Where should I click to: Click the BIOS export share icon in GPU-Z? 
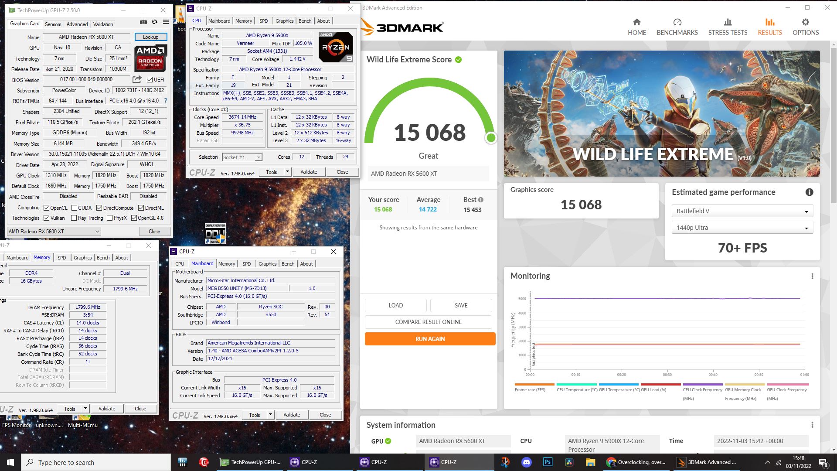click(137, 79)
